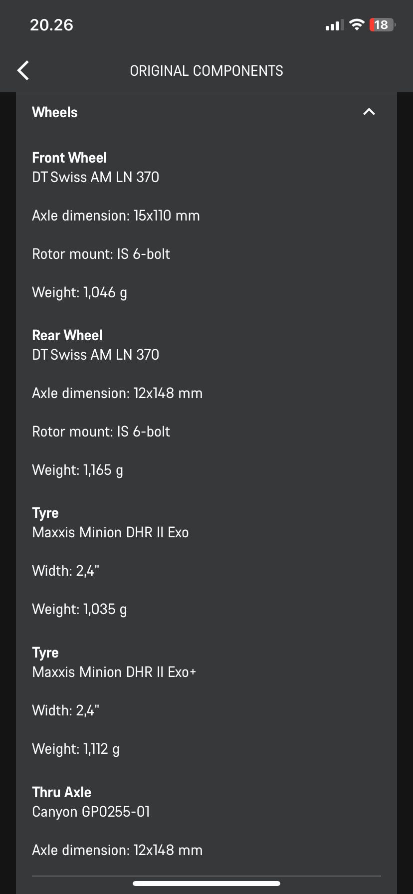Tap the back arrow icon
The height and width of the screenshot is (894, 413).
coord(23,70)
